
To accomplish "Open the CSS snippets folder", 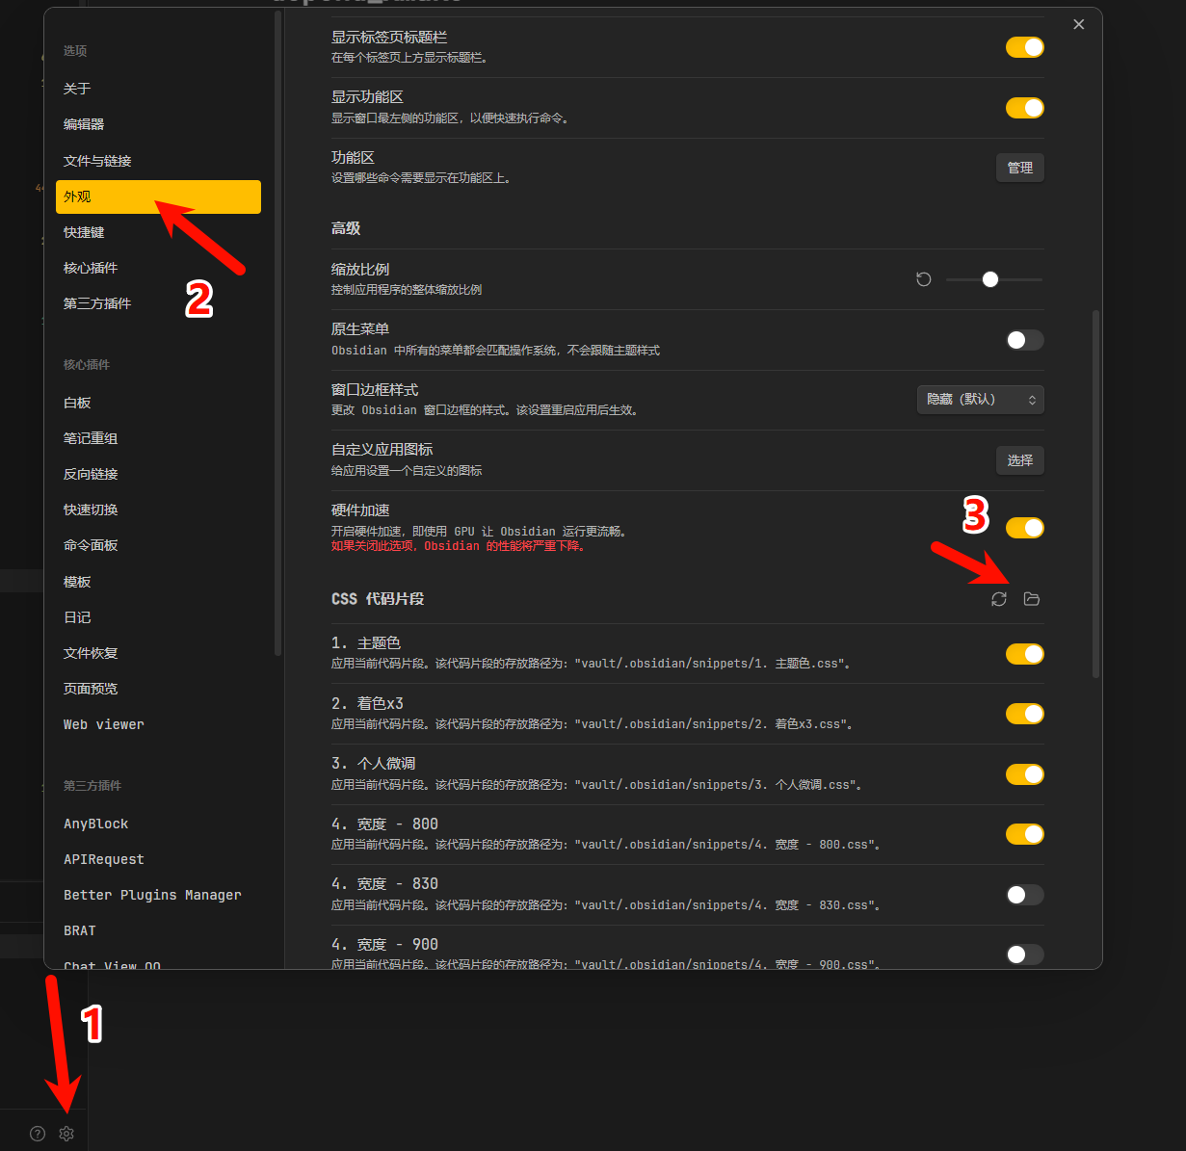I will coord(1032,599).
